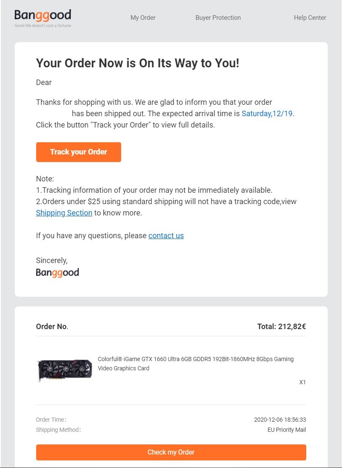Click the X1 quantity indicator
Viewport: 342px width, 468px height.
302,383
